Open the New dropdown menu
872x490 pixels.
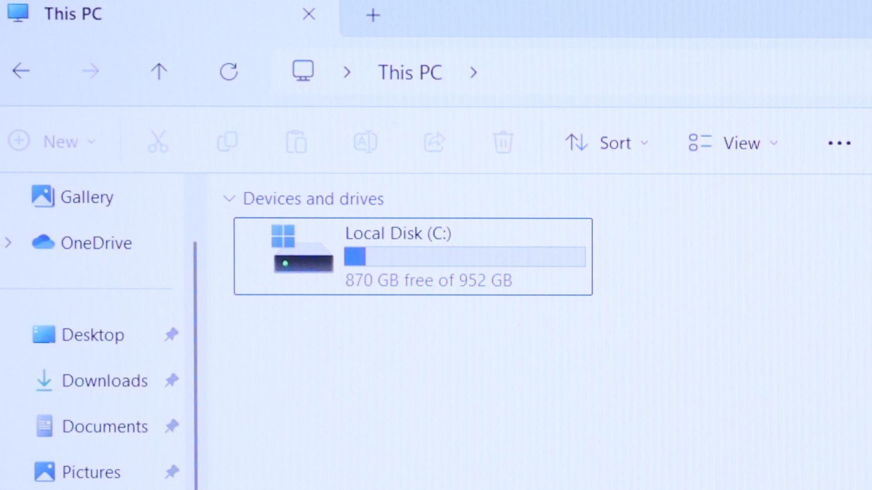(52, 142)
